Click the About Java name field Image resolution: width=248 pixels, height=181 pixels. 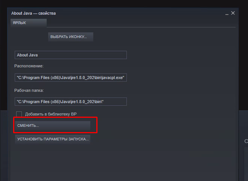pos(70,55)
